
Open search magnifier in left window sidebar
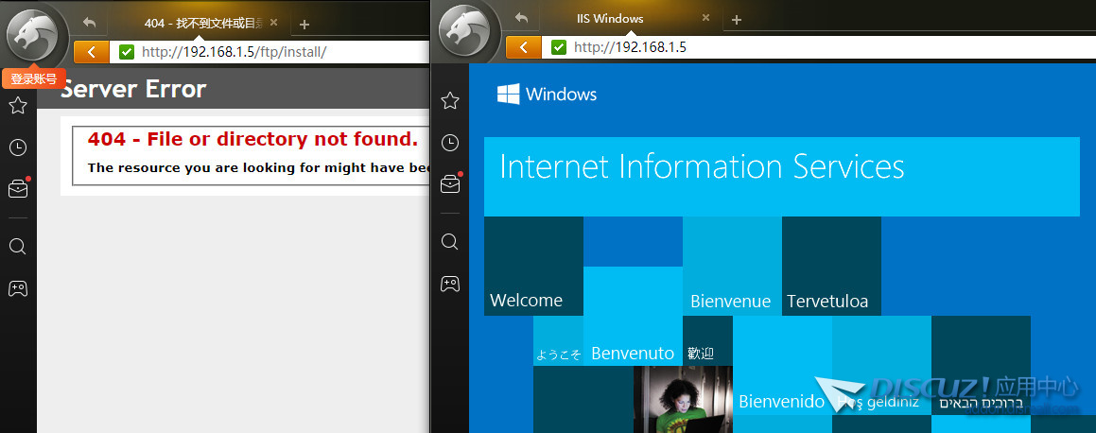pos(18,246)
